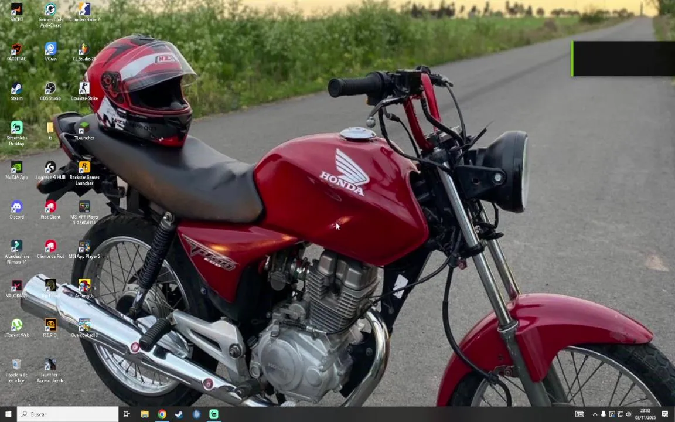Open the Streamlabs Desktop shortcut
675x422 pixels.
16,134
